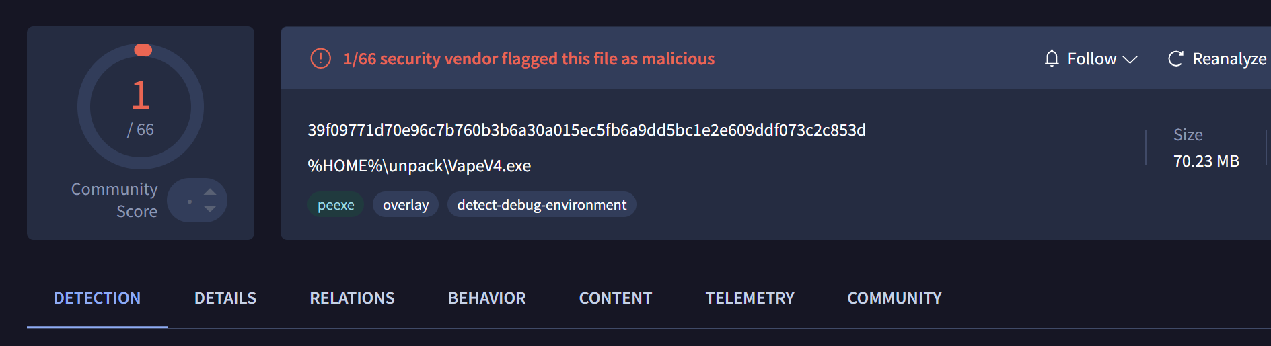Downvote the community score with the down arrow

tap(210, 209)
